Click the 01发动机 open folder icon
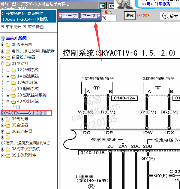180x189 pixels. click(8, 64)
